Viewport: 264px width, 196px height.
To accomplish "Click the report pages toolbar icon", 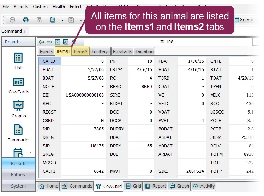I will click(x=53, y=20).
